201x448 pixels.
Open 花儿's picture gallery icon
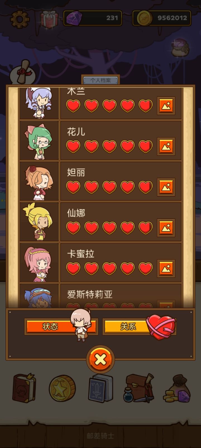[x=166, y=146]
